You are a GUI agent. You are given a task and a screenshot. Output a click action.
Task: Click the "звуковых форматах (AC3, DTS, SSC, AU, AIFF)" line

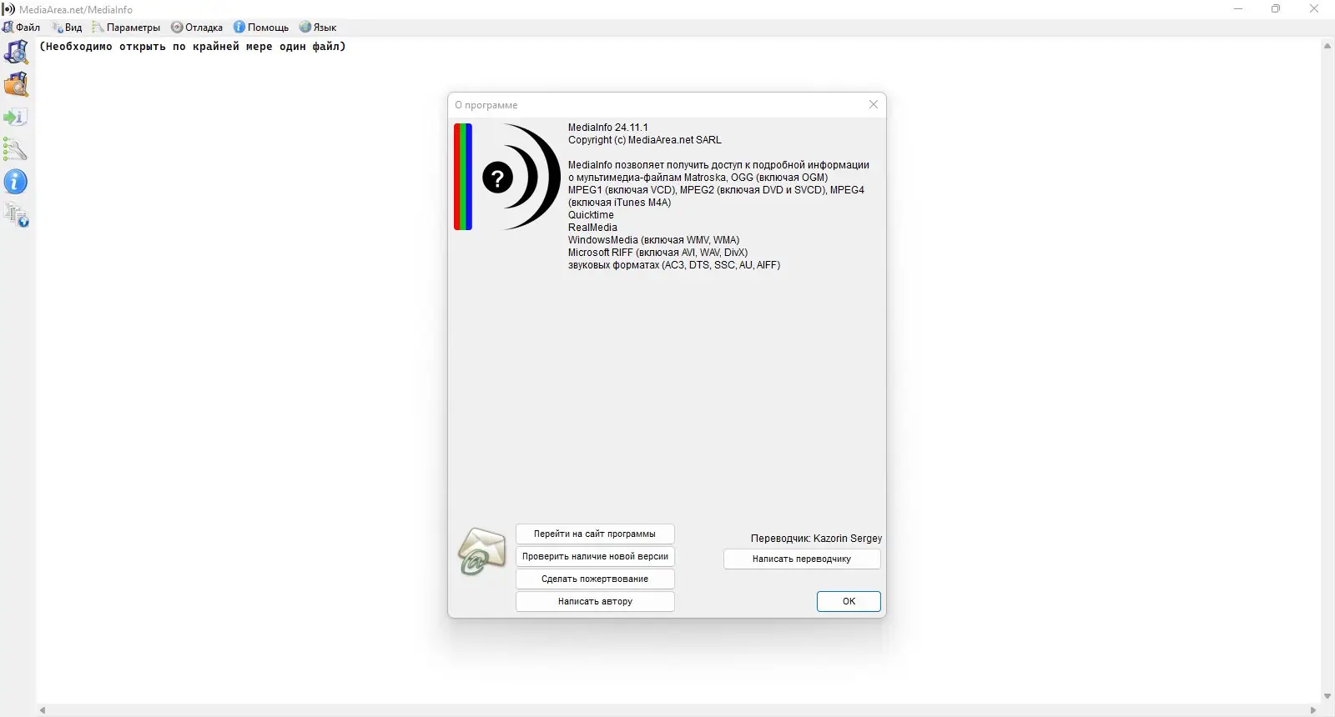coord(674,265)
